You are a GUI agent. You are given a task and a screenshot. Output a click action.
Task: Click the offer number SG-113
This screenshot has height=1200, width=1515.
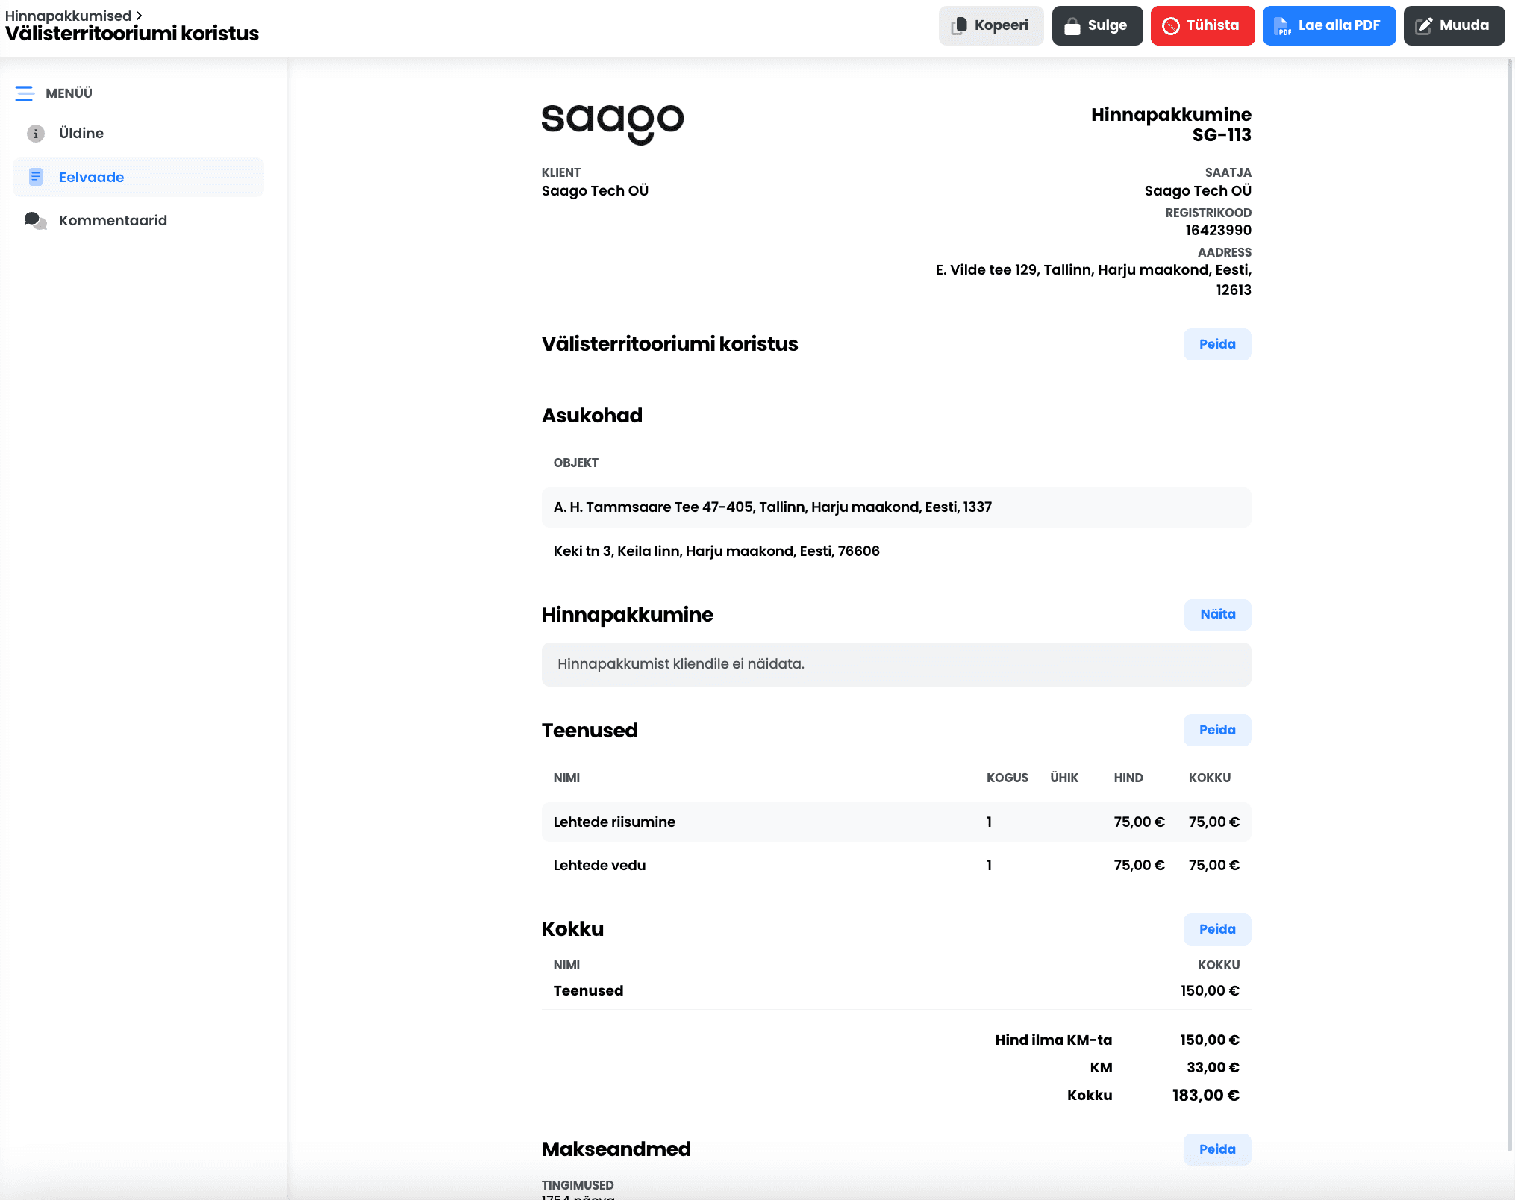click(x=1222, y=135)
